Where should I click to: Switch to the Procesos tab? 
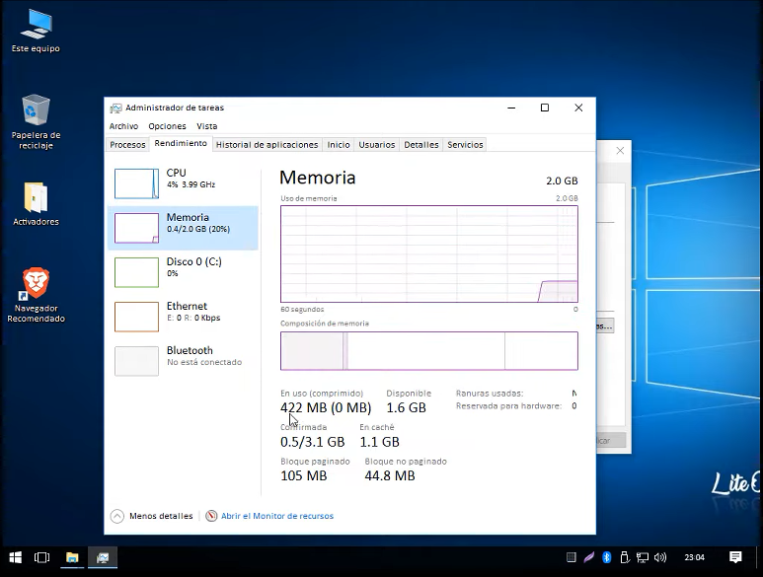pyautogui.click(x=127, y=144)
